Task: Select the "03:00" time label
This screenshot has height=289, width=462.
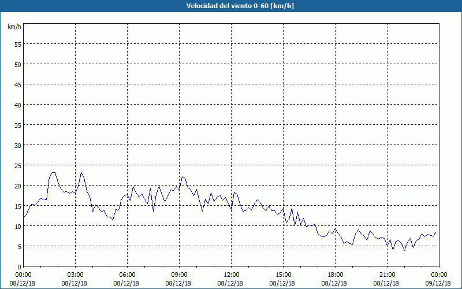Action: (76, 275)
